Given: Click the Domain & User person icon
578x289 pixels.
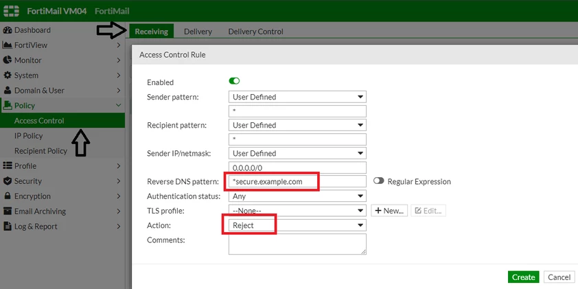Looking at the screenshot, I should [x=8, y=91].
